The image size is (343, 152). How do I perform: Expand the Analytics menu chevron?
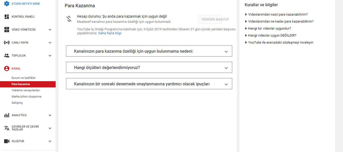pyautogui.click(x=50, y=115)
